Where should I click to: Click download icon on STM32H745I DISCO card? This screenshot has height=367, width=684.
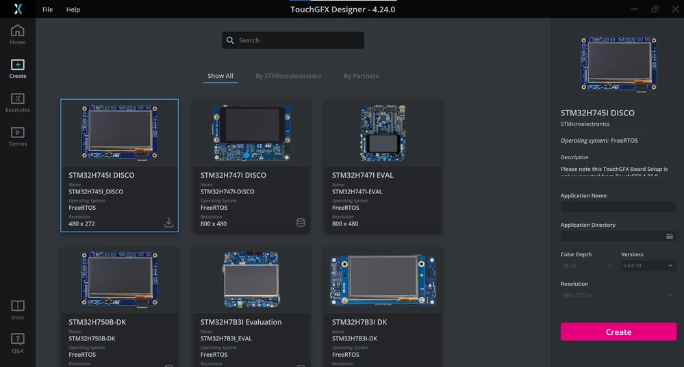(x=169, y=223)
